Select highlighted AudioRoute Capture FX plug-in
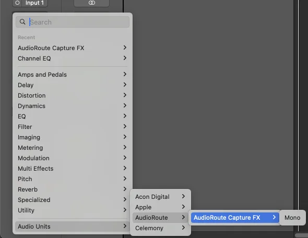This screenshot has width=308, height=238. tap(235, 218)
